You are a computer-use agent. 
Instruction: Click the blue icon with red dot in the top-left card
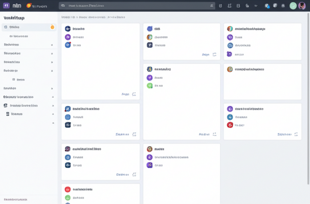[68, 45]
